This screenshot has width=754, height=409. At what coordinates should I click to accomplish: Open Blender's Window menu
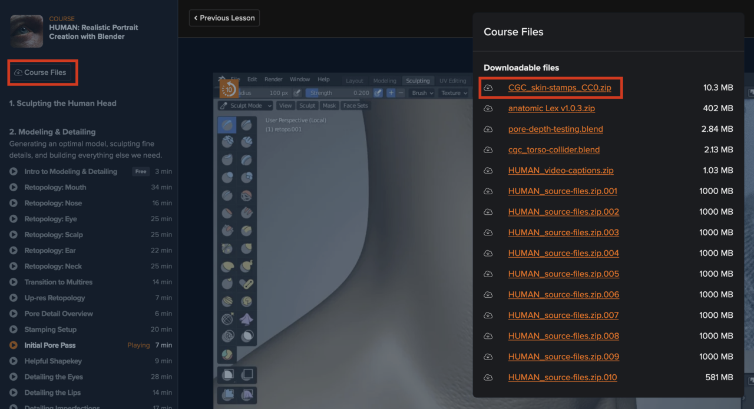[x=300, y=79]
